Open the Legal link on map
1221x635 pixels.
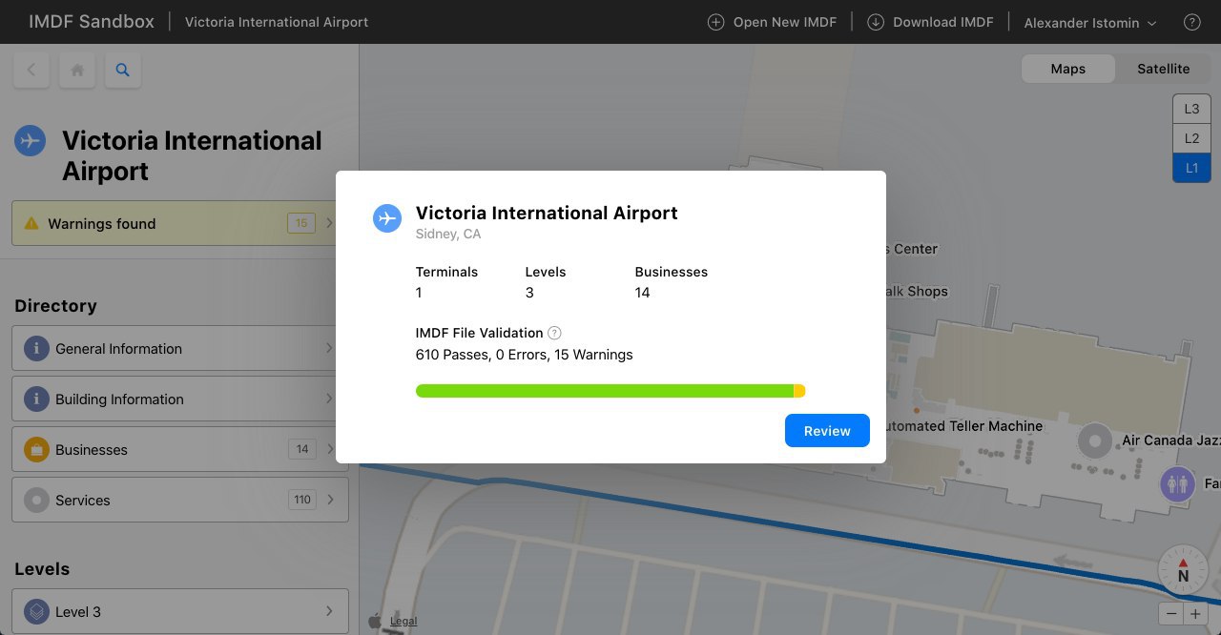pos(404,622)
